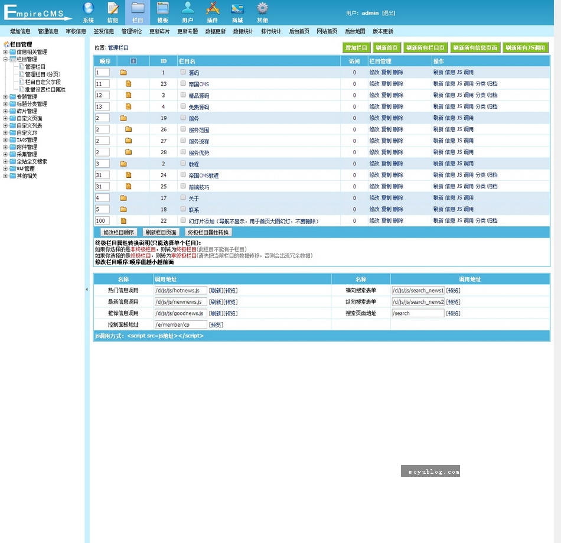This screenshot has height=543, width=561.
Task: Check the 源码 column checkbox
Action: pyautogui.click(x=183, y=72)
